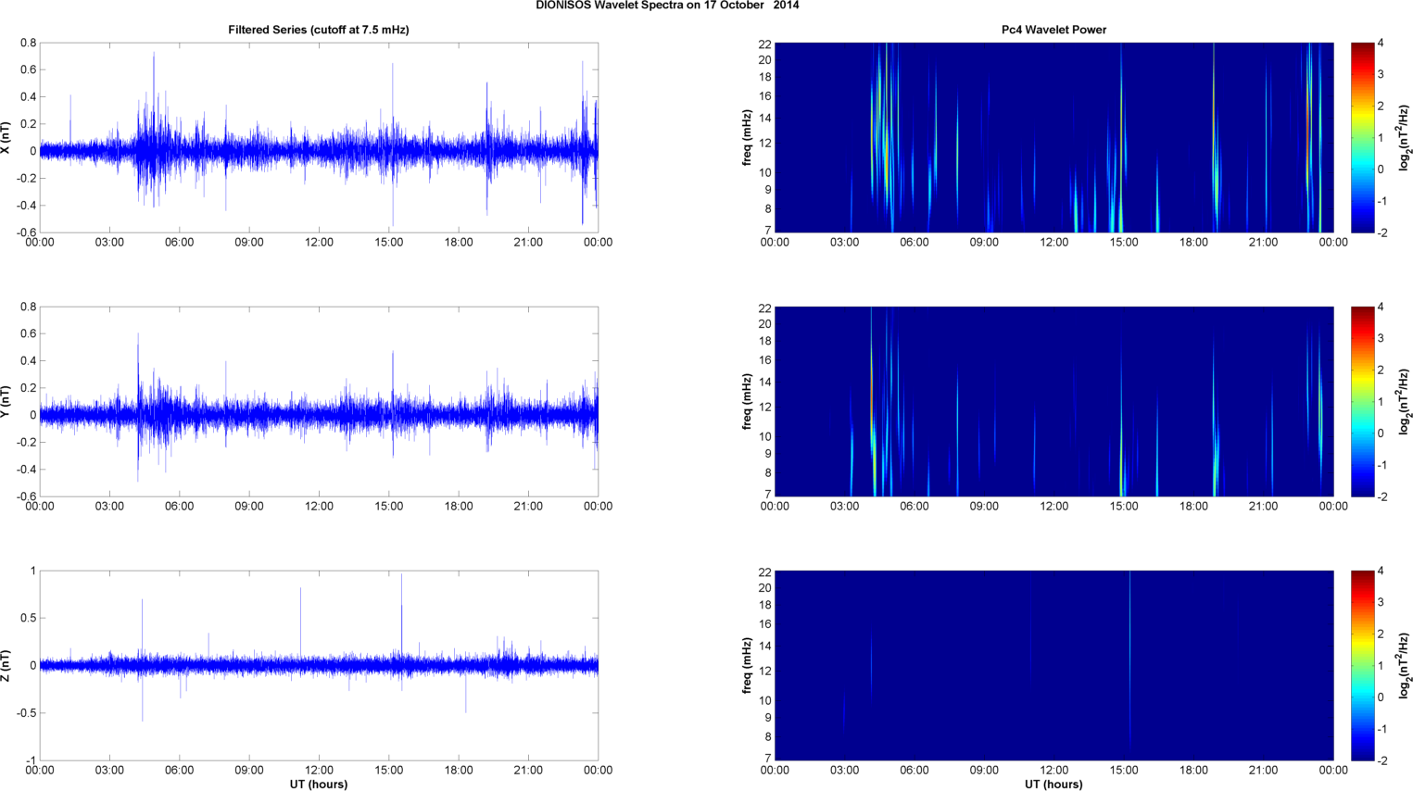Pick the wavelet spectrogram in the X row
Image resolution: width=1413 pixels, height=791 pixels.
click(1053, 137)
